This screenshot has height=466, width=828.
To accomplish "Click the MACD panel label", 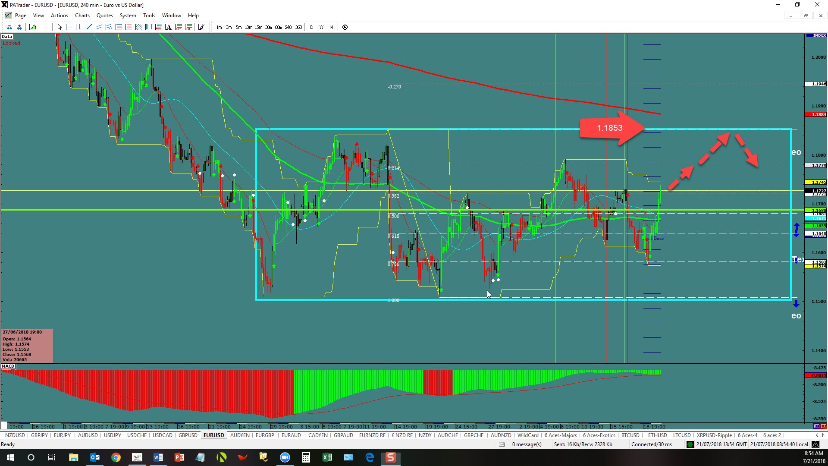I will tap(8, 366).
